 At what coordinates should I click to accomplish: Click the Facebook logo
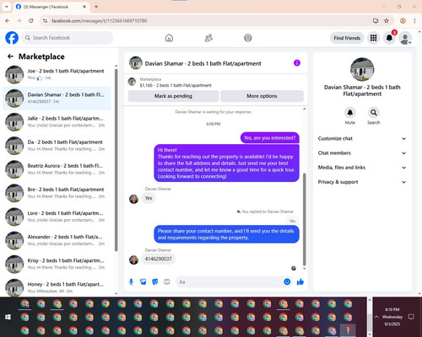(12, 38)
